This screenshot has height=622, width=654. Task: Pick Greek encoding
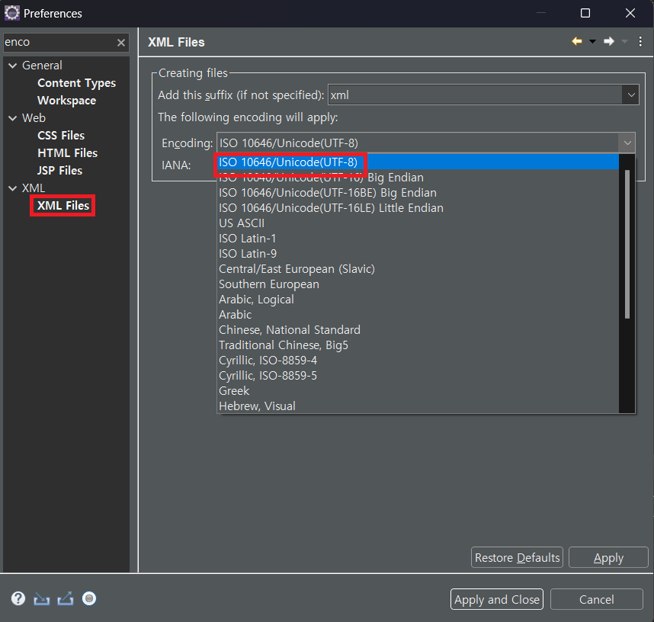(x=418, y=391)
